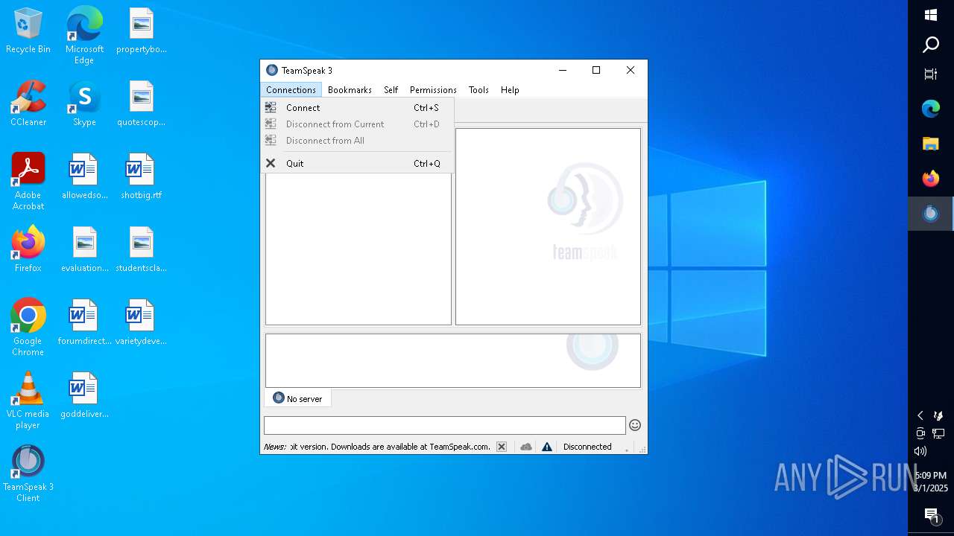Select shotbig.rtf document on desktop
The image size is (954, 536).
point(141,177)
